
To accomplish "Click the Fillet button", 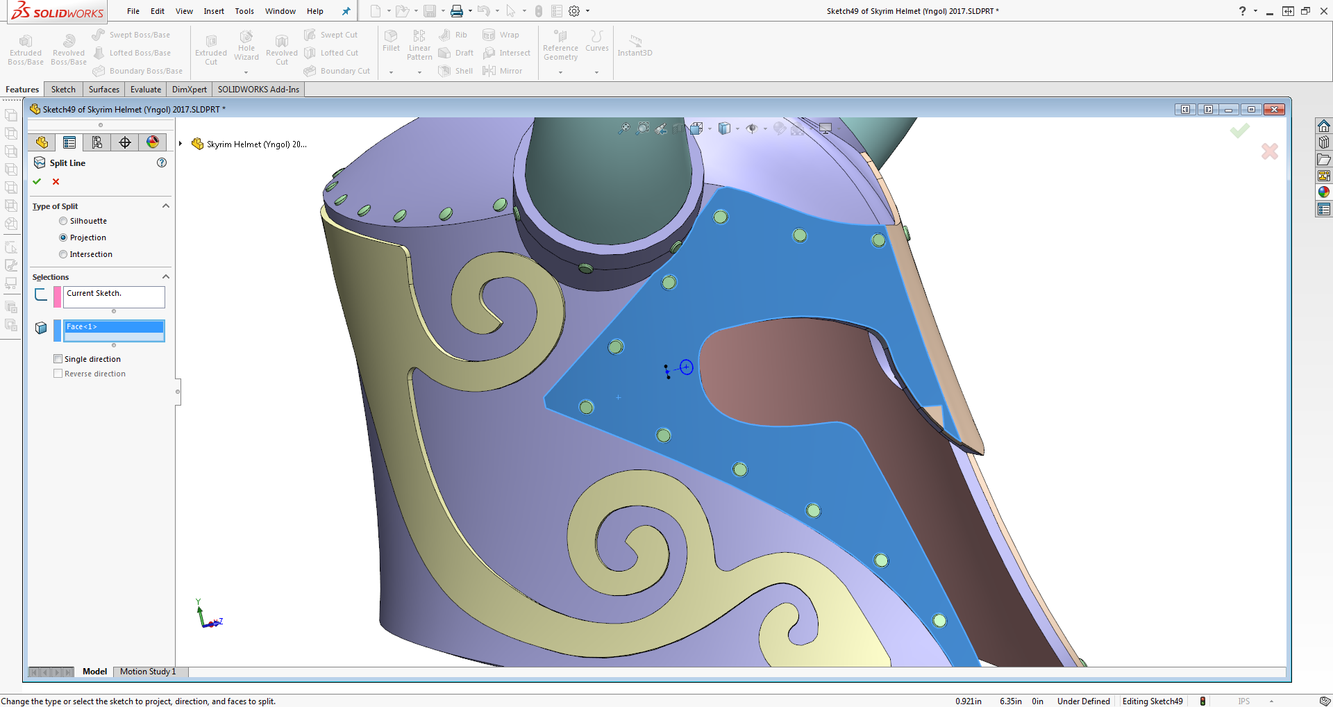I will pos(391,40).
